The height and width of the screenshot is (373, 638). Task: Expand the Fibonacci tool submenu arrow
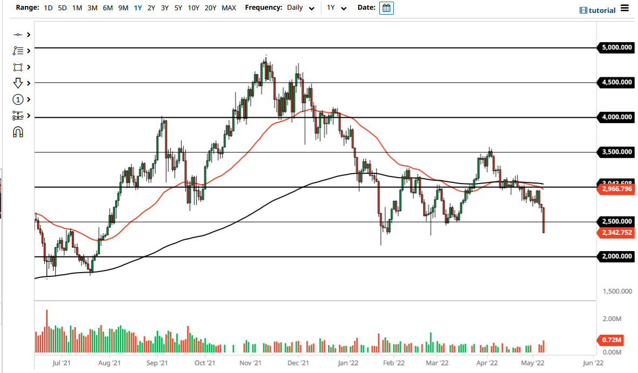[29, 51]
